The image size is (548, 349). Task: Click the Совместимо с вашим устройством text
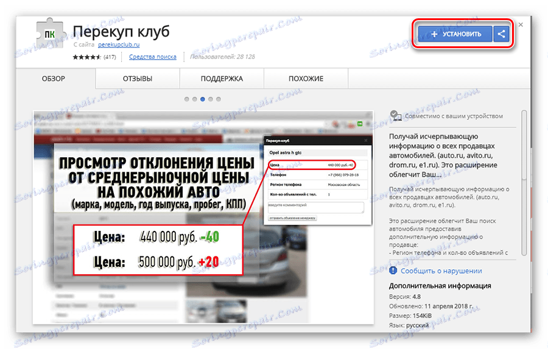pos(454,116)
